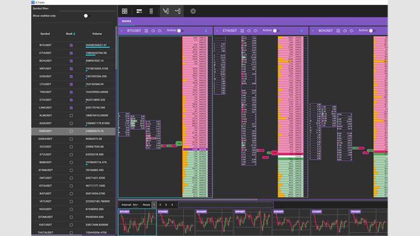Click the text field beside Rows selector
420x236 pixels.
click(x=226, y=205)
